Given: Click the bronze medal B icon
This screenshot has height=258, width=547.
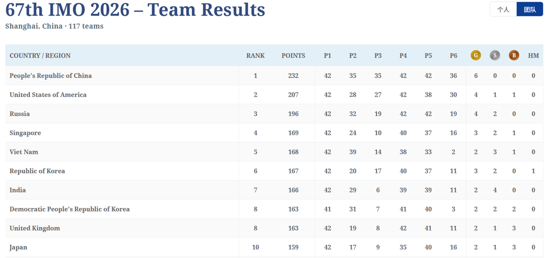Looking at the screenshot, I should [514, 55].
